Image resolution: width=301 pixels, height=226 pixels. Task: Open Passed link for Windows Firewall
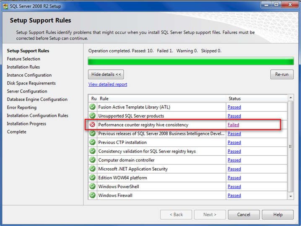coord(234,195)
